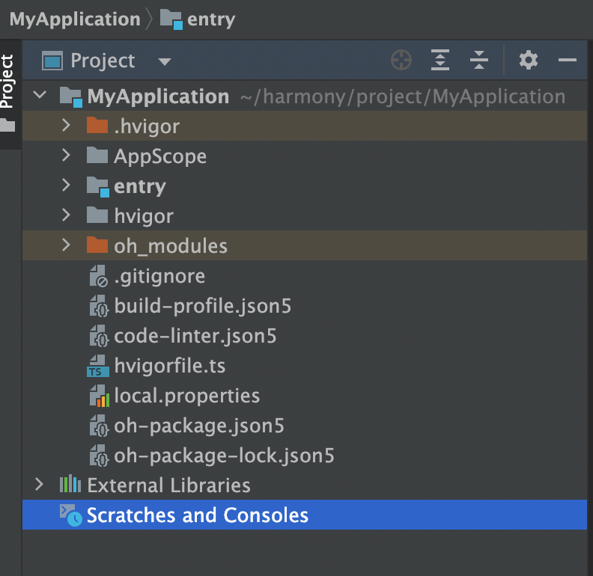Select build-profile.json5 file name
This screenshot has height=576, width=593.
click(x=203, y=306)
